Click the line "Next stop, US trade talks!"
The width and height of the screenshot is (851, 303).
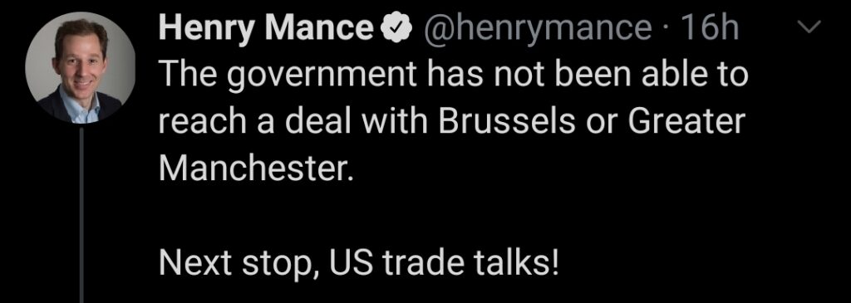pos(359,265)
